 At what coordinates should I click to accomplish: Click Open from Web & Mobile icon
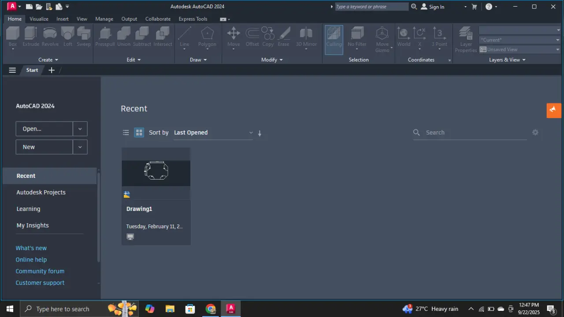pos(49,7)
